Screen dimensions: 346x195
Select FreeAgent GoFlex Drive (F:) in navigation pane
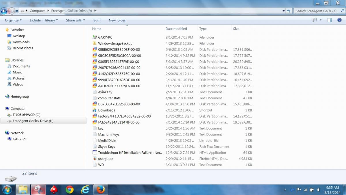pos(33,121)
